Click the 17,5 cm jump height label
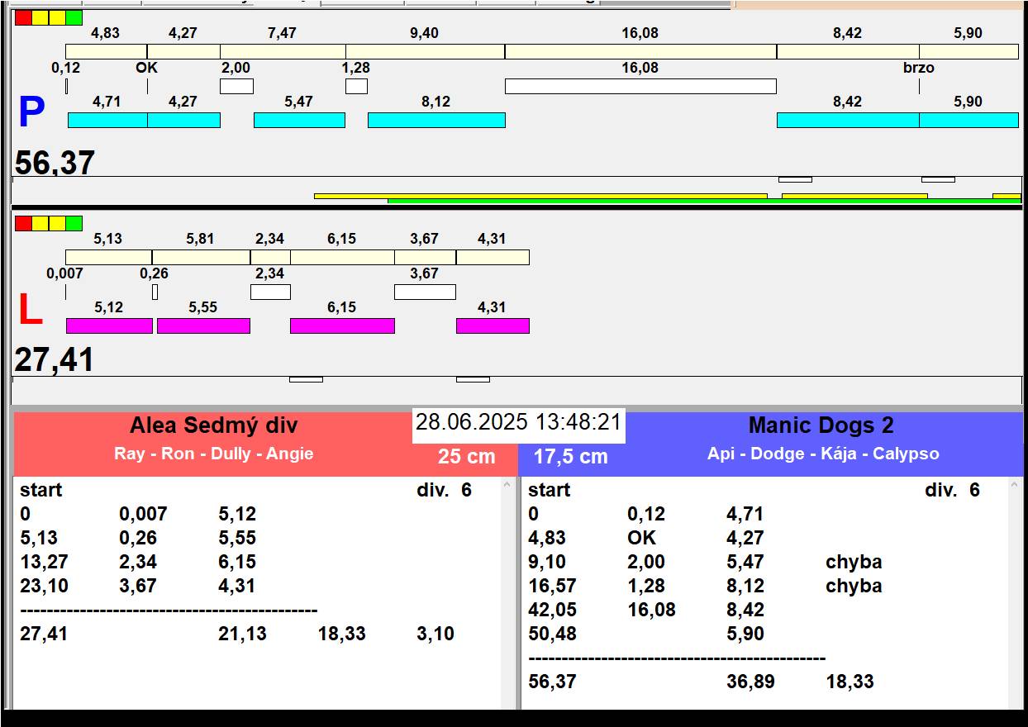The width and height of the screenshot is (1028, 727). [x=570, y=457]
